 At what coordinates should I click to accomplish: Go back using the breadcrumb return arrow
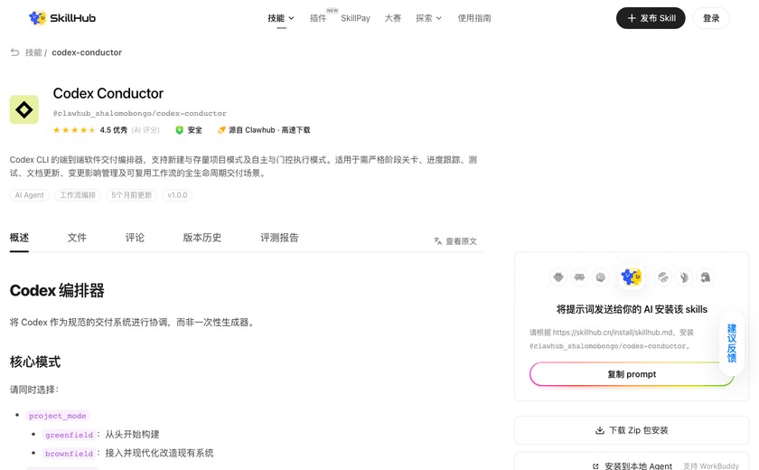click(x=15, y=52)
